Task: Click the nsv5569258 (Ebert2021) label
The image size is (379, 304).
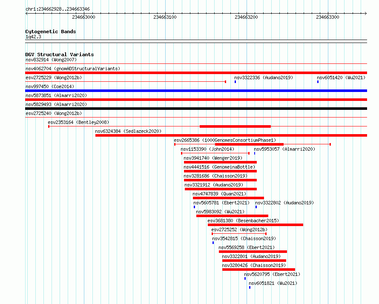Action: pos(247,247)
